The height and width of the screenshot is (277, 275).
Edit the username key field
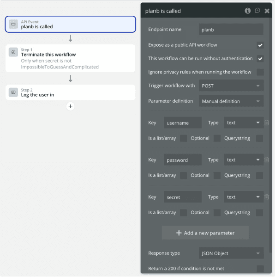[x=183, y=123]
